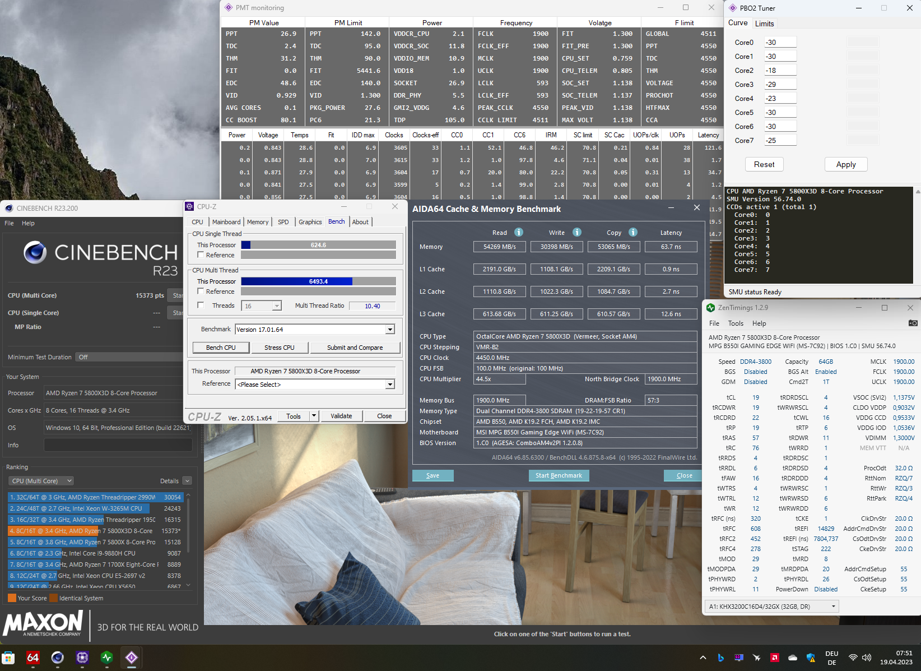Click the ZenTimings title bar heartbeat icon
Image resolution: width=921 pixels, height=671 pixels.
[x=710, y=308]
